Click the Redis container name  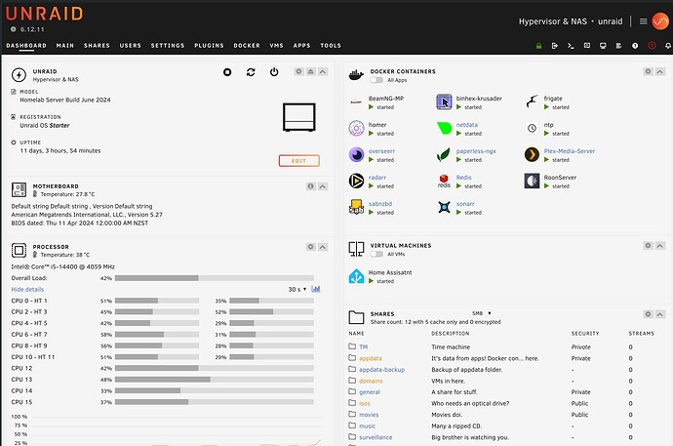463,178
